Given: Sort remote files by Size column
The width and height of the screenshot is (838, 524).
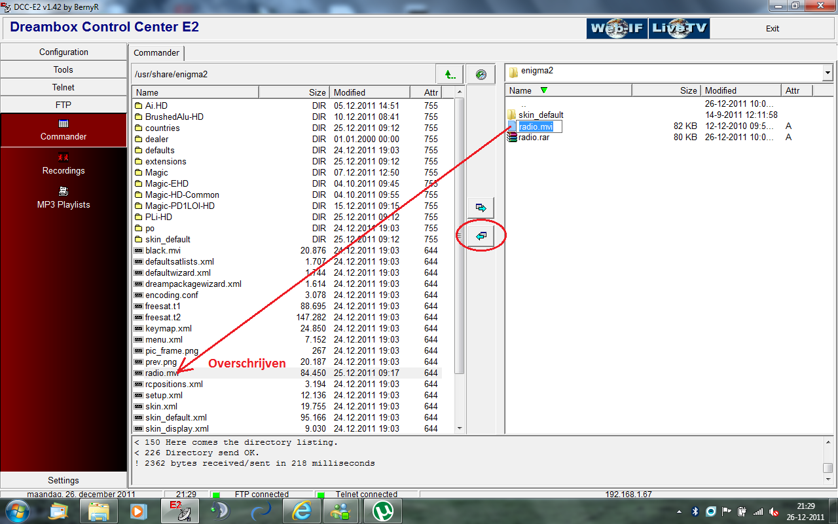Looking at the screenshot, I should pyautogui.click(x=293, y=92).
